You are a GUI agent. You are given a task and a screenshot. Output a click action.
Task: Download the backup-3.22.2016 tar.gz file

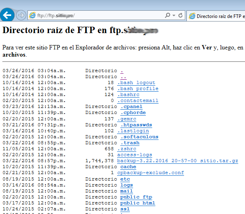coord(178,161)
